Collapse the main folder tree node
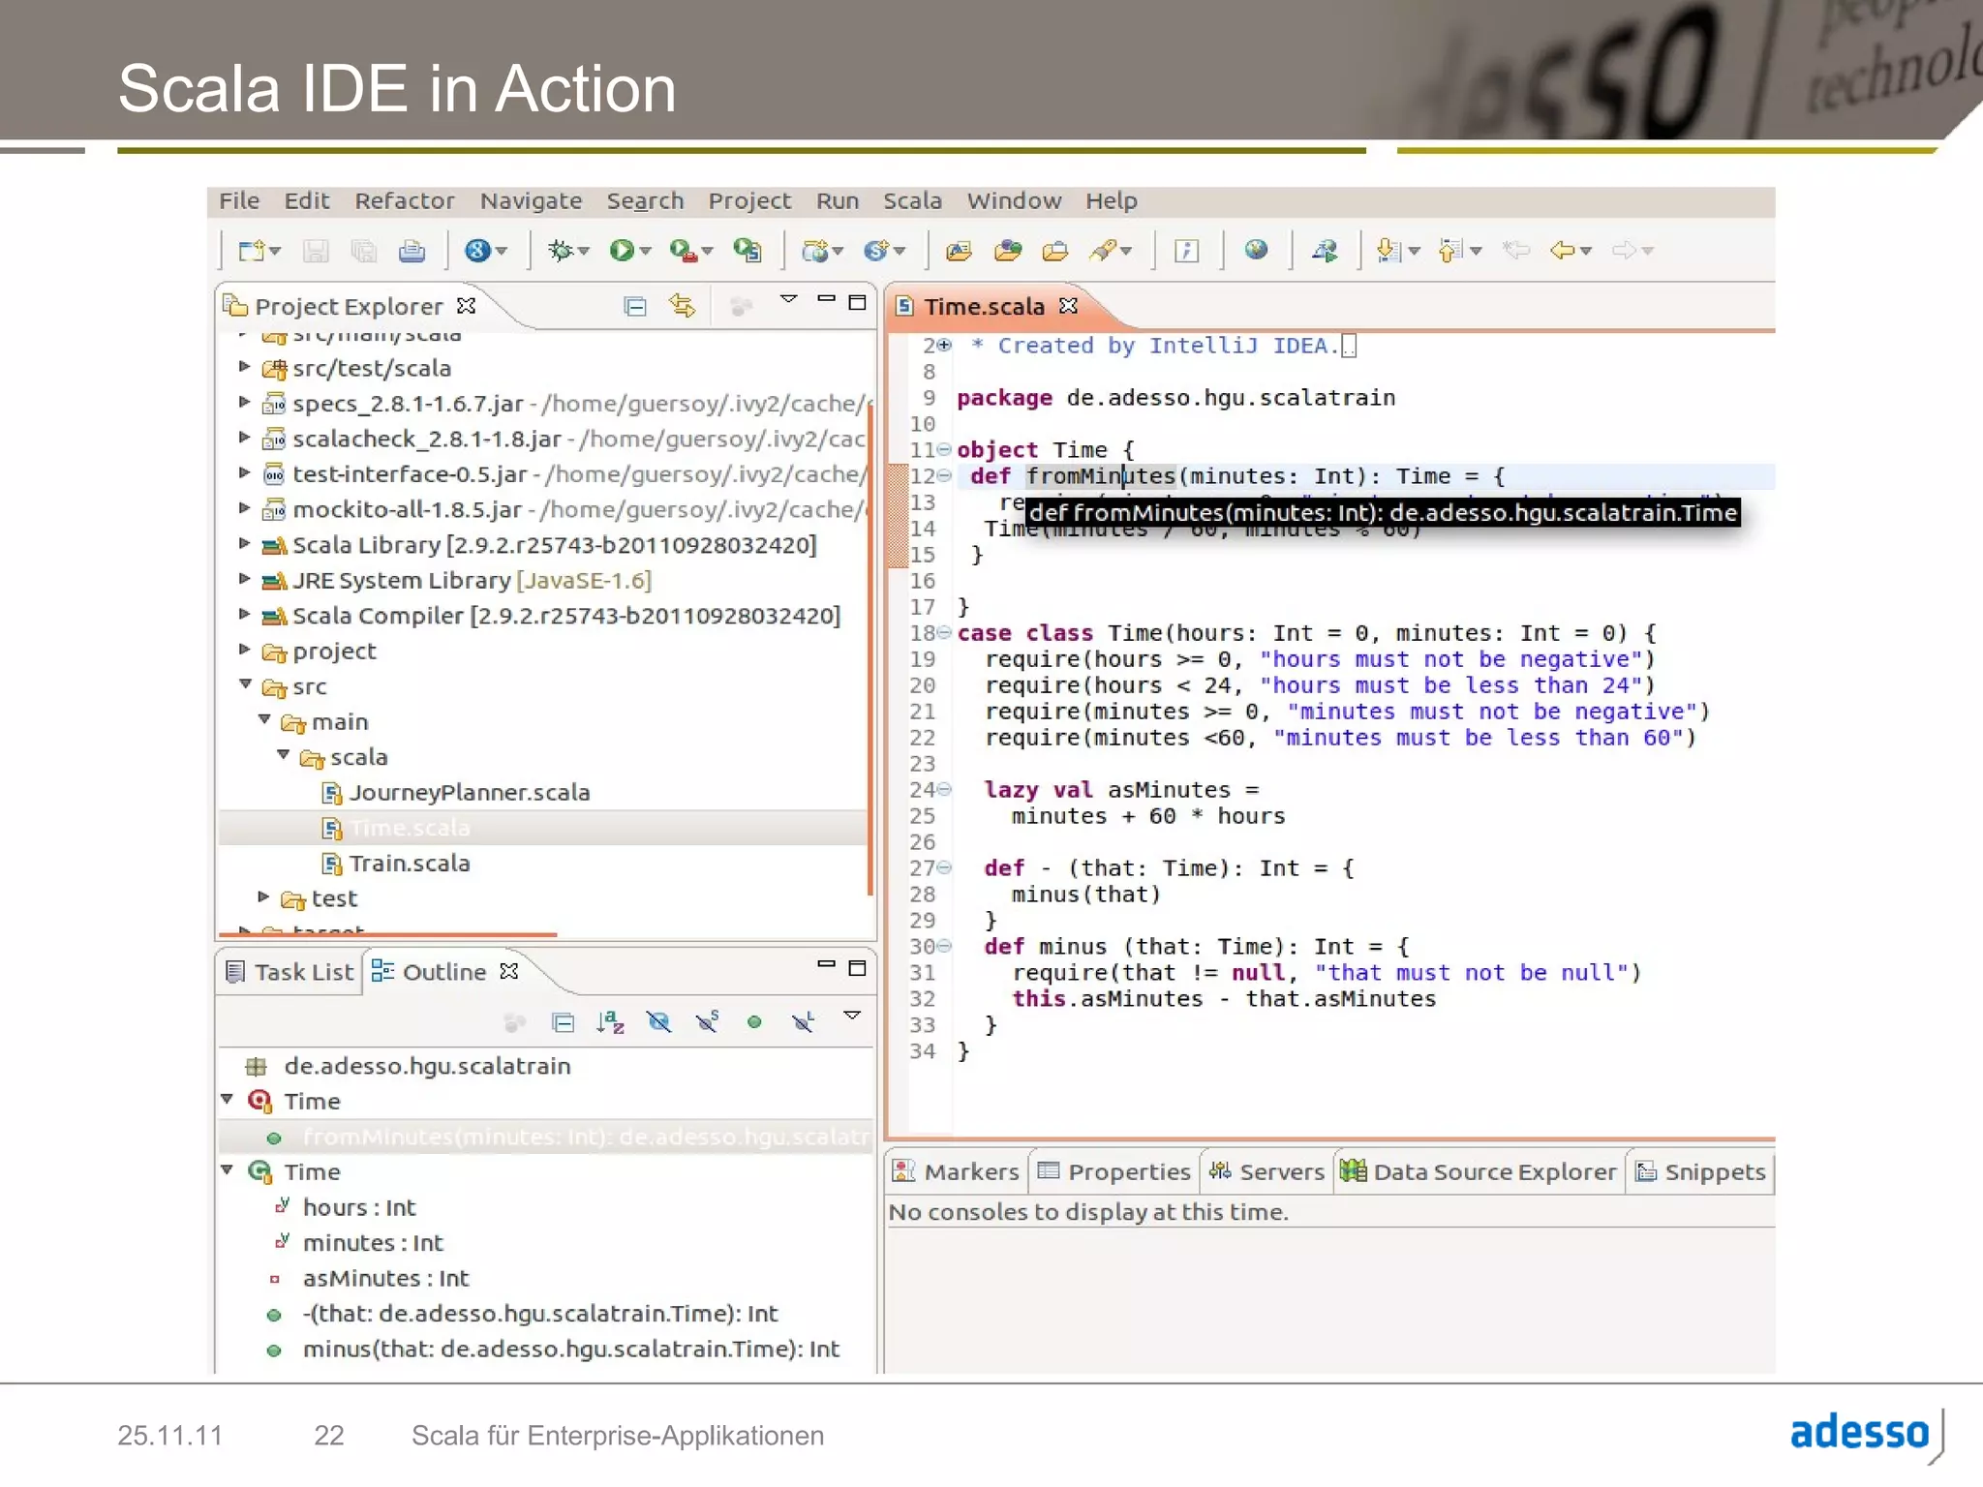The image size is (1983, 1487). pyautogui.click(x=264, y=719)
